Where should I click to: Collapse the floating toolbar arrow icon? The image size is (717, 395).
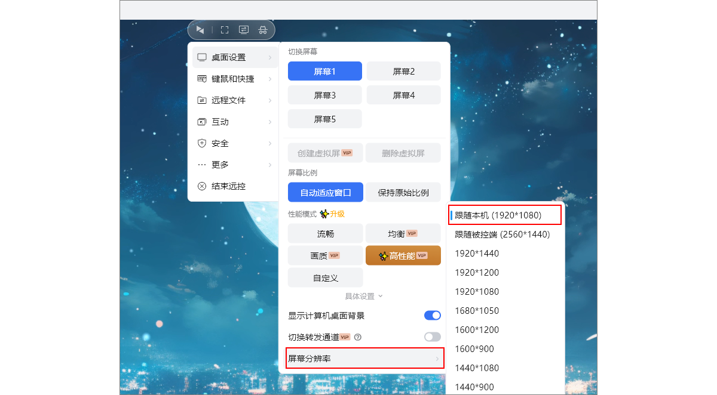point(200,30)
